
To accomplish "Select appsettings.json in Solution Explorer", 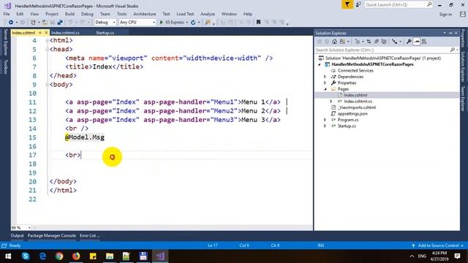I will pyautogui.click(x=352, y=114).
